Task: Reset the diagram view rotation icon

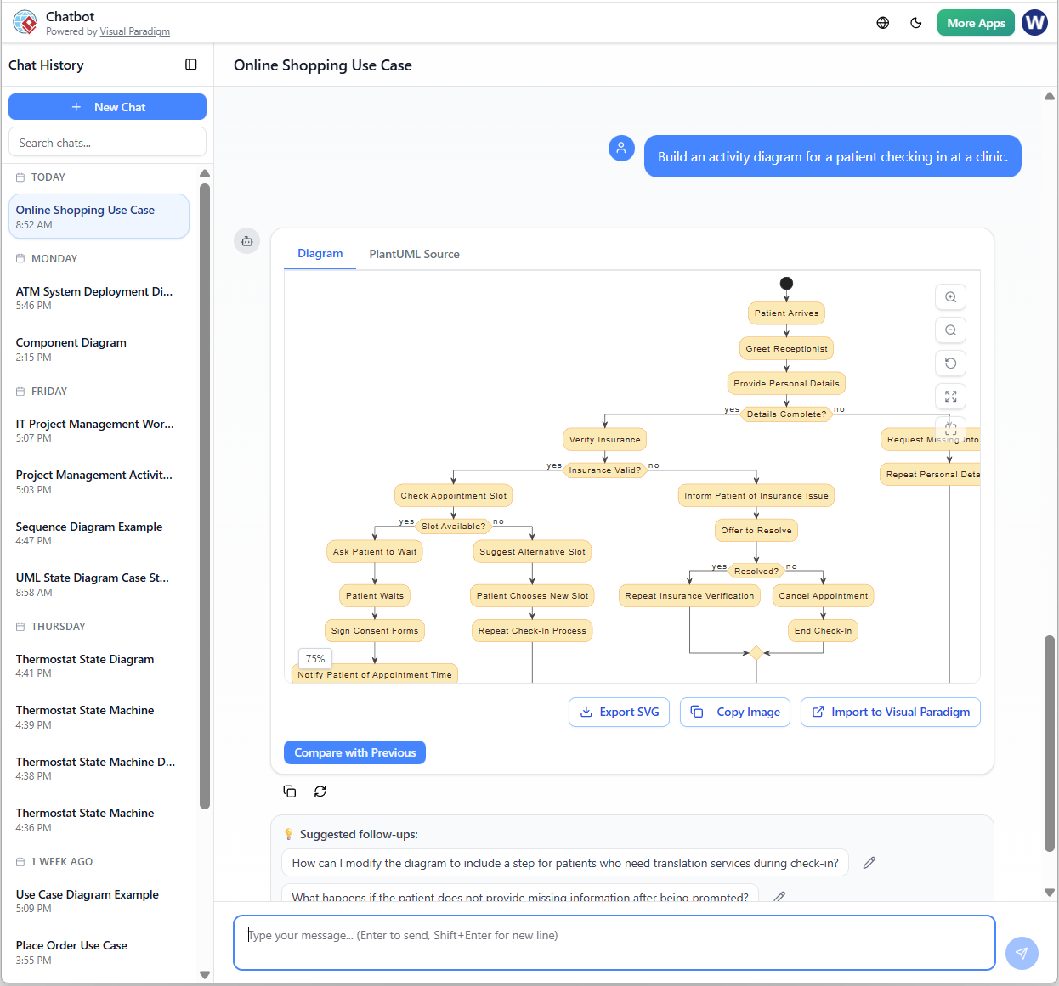Action: coord(950,363)
